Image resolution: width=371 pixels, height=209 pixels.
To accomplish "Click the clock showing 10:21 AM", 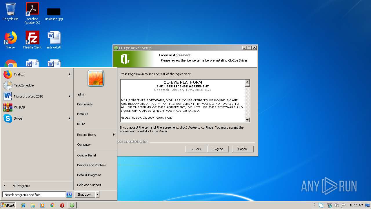I will 356,205.
